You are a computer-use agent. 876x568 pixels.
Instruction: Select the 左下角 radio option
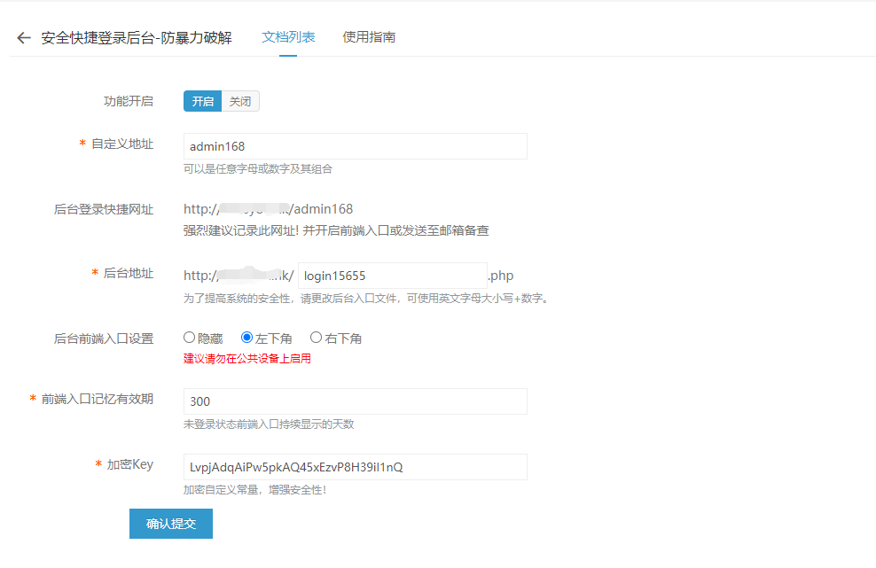[x=246, y=338]
